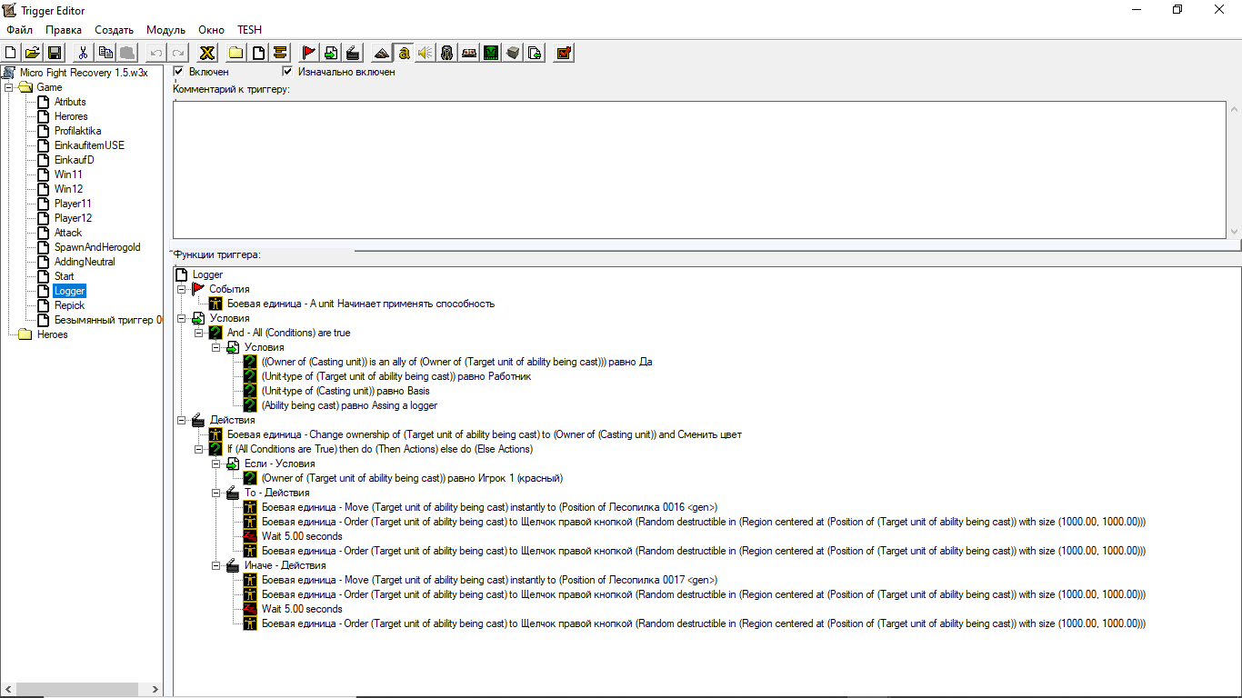Image resolution: width=1242 pixels, height=698 pixels.
Task: Select the Profilaktika trigger
Action: [77, 131]
